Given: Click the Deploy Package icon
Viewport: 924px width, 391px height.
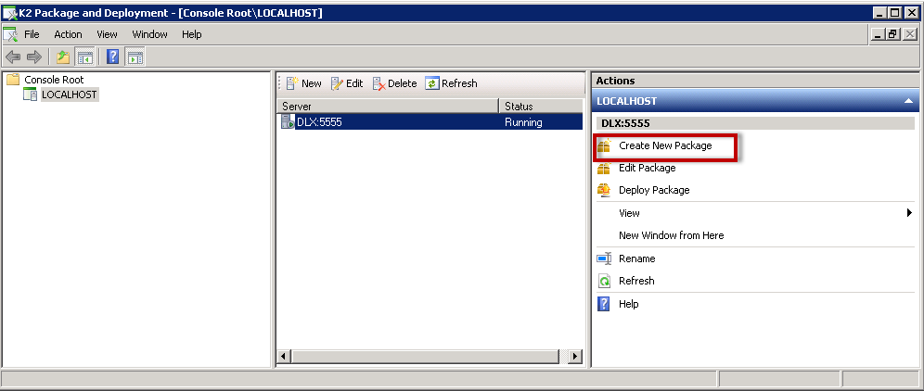Looking at the screenshot, I should (x=604, y=190).
